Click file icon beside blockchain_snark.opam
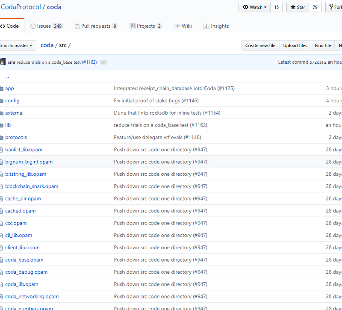The height and width of the screenshot is (310, 342). click(1, 186)
